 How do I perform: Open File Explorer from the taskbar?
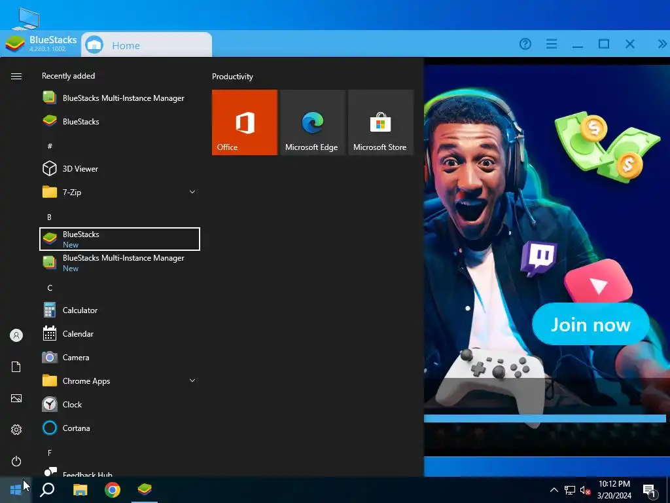[x=80, y=489]
